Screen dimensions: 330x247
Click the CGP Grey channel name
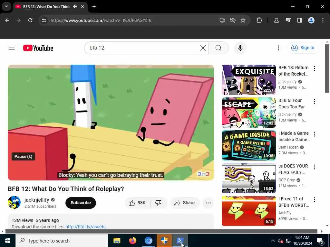click(x=286, y=180)
